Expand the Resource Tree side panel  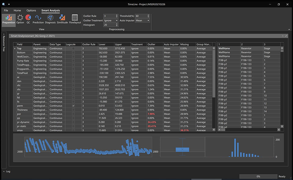pyautogui.click(x=4, y=43)
